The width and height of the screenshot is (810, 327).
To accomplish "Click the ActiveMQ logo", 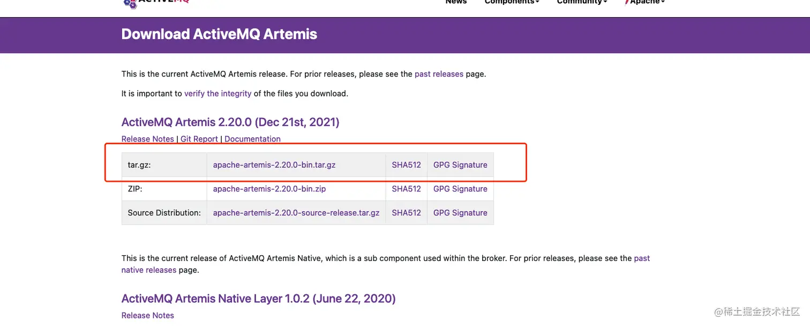I will 156,3.
